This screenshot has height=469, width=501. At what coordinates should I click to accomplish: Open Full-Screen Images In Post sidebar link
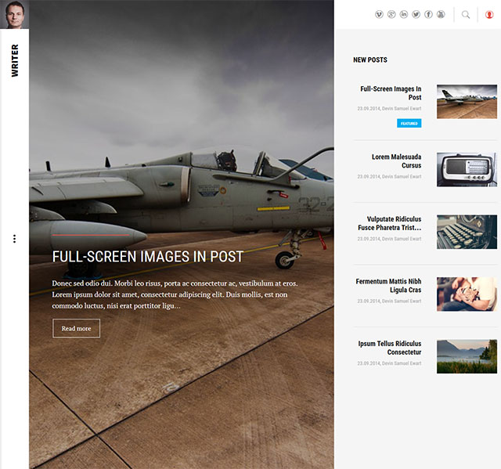point(391,93)
